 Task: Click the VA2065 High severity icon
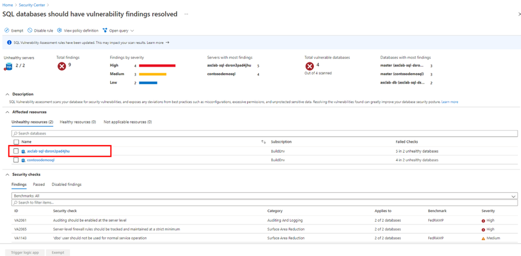coord(483,229)
